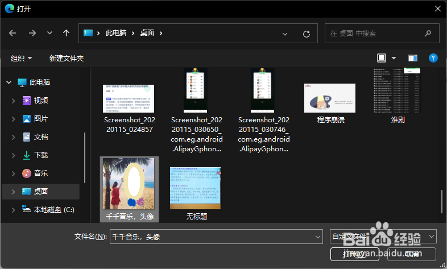Viewport: 447px width, 269px height.
Task: Open the 组织 menu
Action: pyautogui.click(x=21, y=59)
